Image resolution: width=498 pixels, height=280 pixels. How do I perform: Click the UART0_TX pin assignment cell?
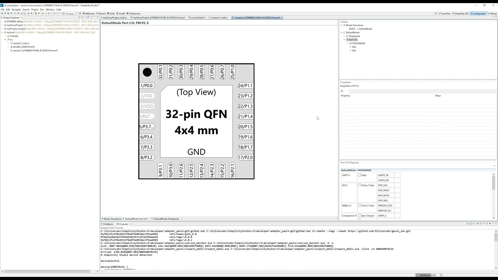click(x=397, y=175)
